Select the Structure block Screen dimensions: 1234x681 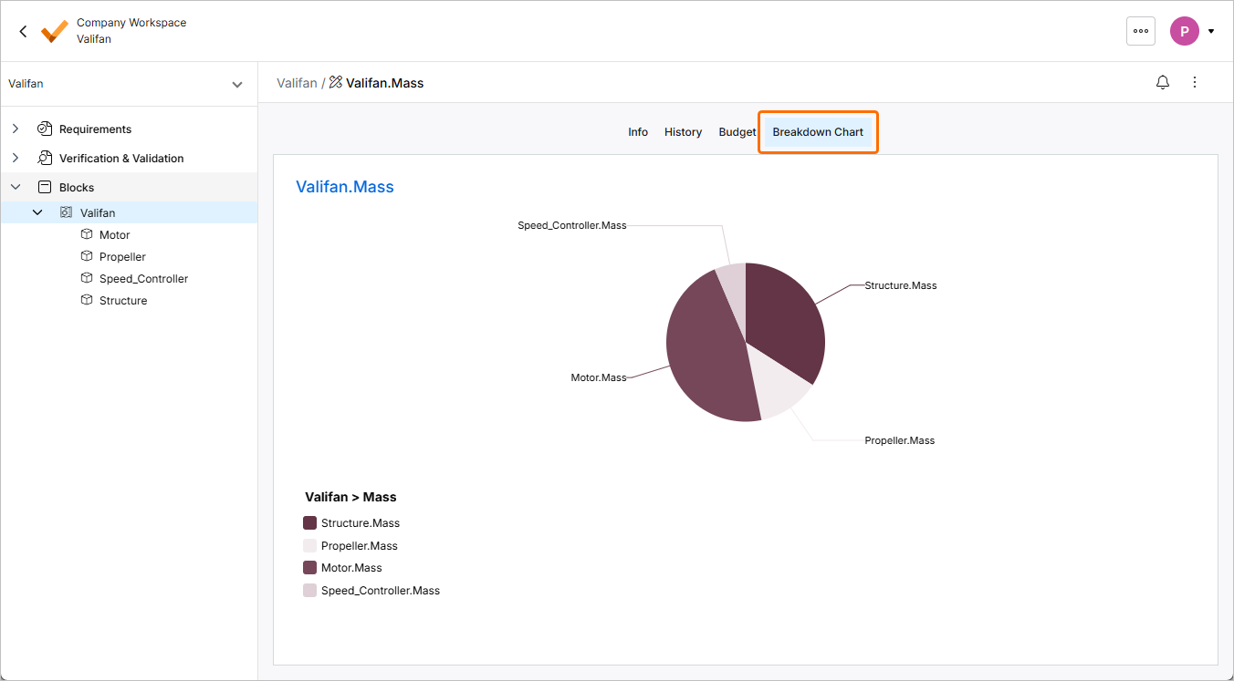(123, 301)
